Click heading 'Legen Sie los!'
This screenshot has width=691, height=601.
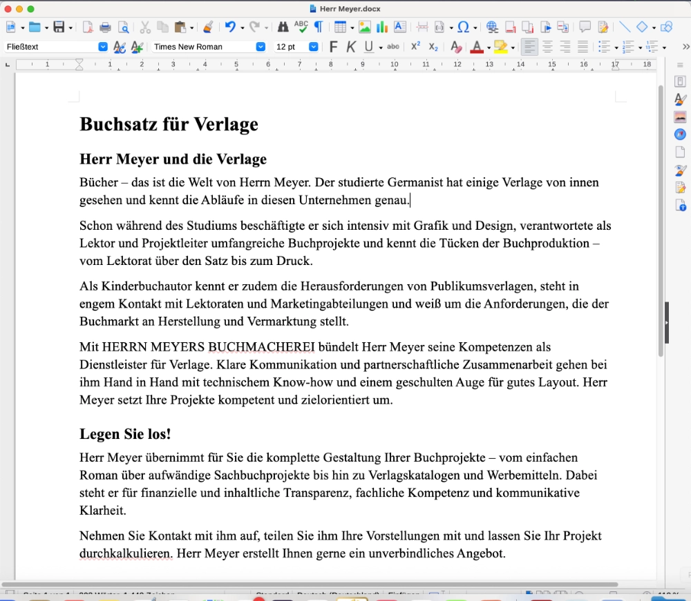click(125, 434)
